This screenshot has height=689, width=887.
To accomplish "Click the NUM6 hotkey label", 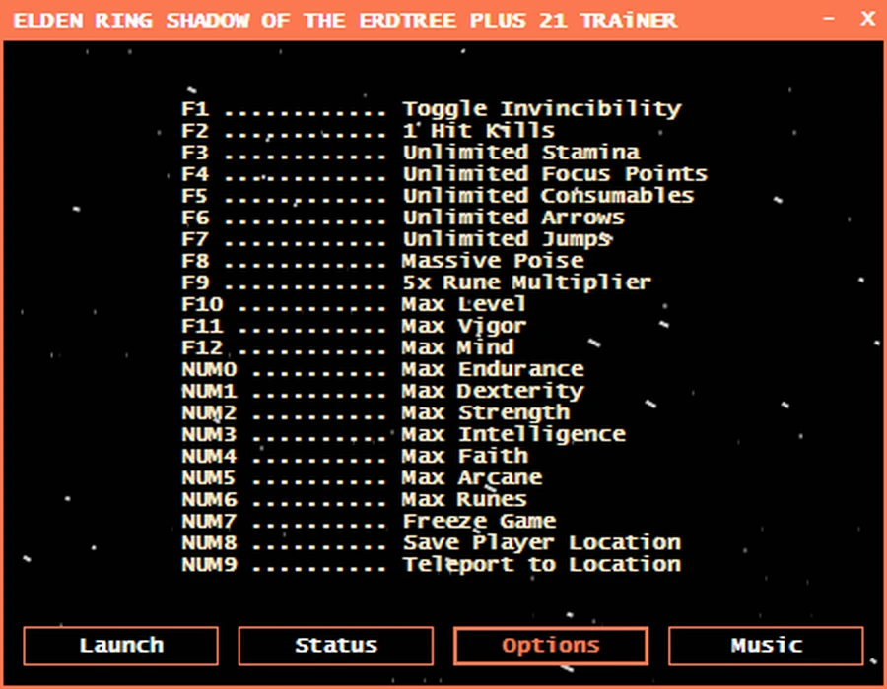I will [x=209, y=499].
